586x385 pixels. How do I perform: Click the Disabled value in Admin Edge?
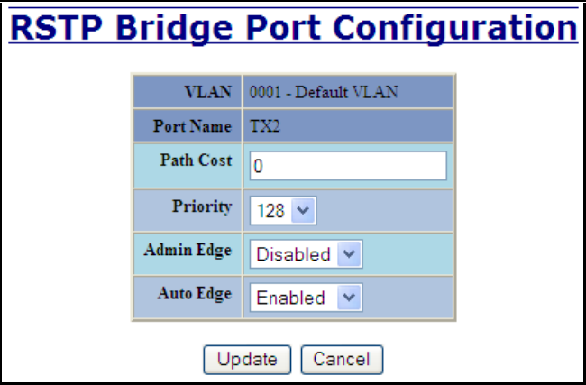pyautogui.click(x=293, y=254)
